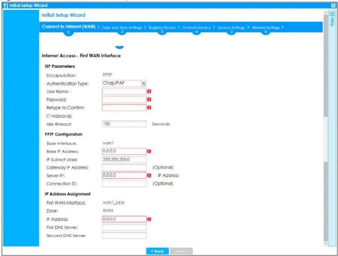The height and width of the screenshot is (256, 338).
Task: Select the Wireless Settings step
Action: tap(266, 28)
